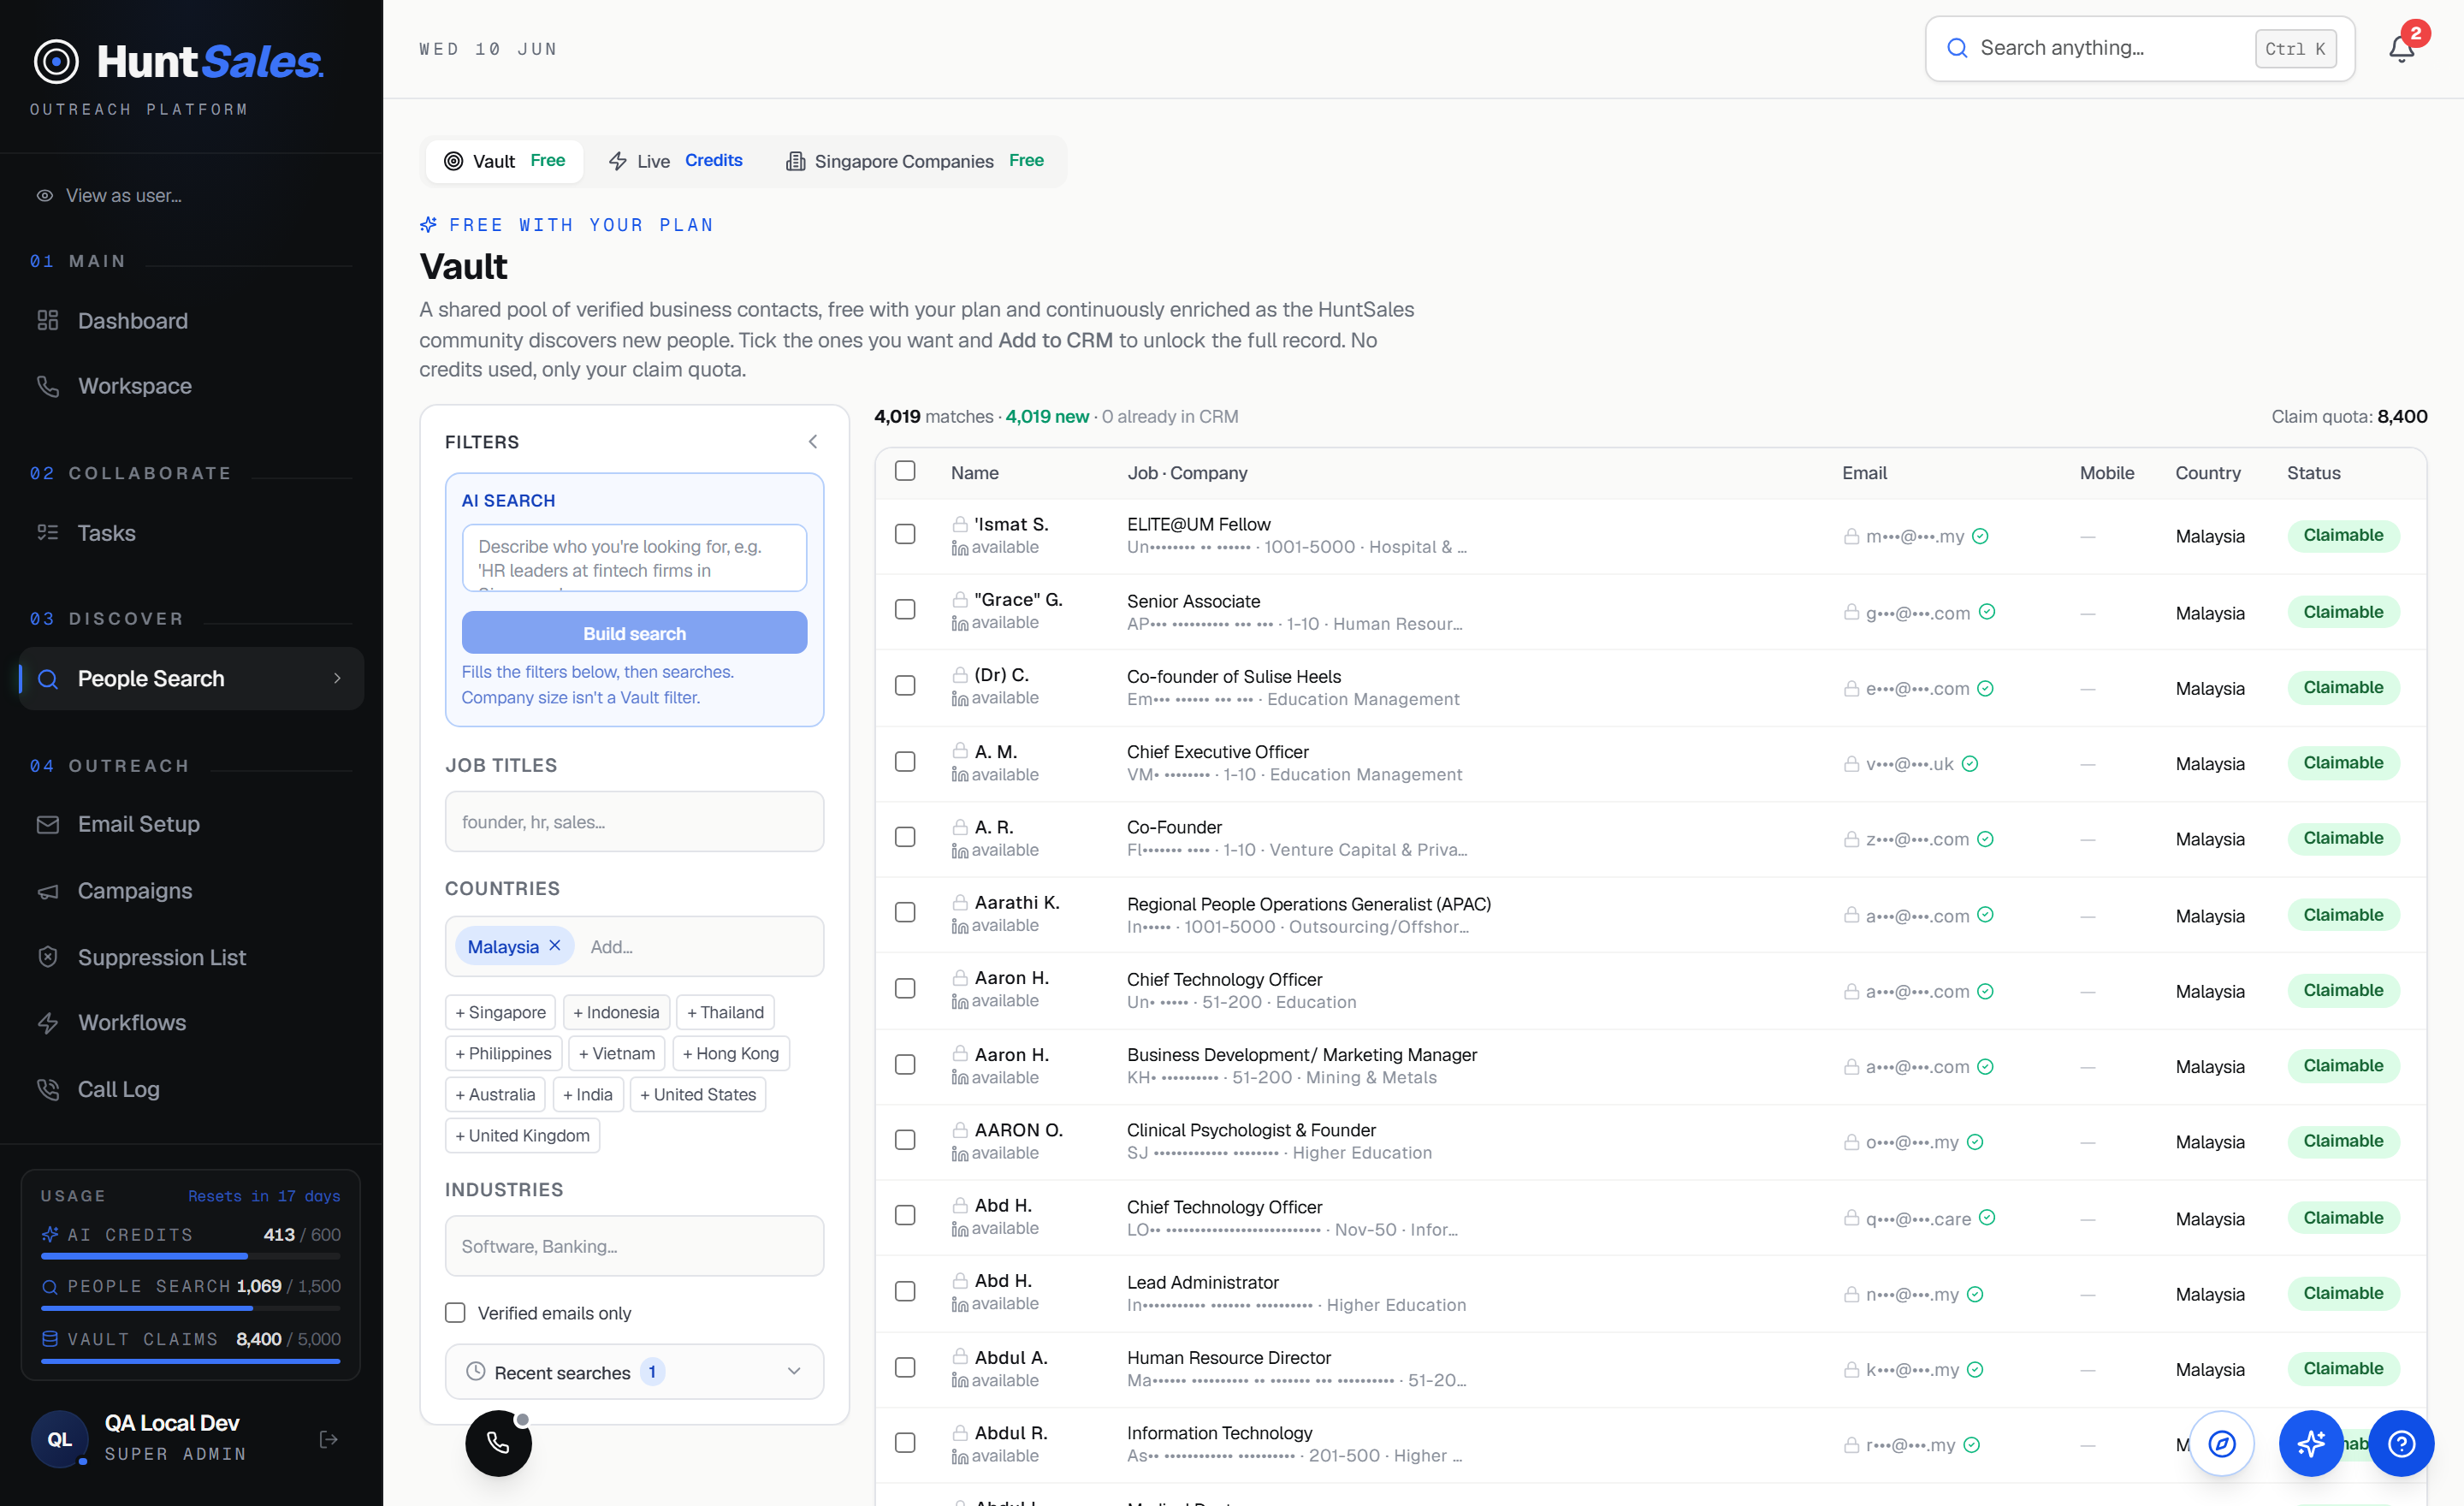Click the Dashboard grid icon
Viewport: 2464px width, 1506px height.
pyautogui.click(x=48, y=320)
